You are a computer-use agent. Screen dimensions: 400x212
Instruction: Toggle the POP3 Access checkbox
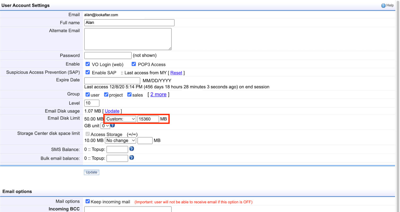134,64
